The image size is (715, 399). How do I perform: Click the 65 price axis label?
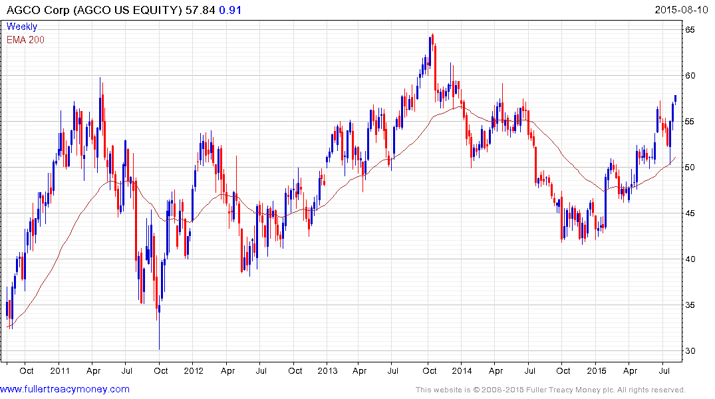pos(691,30)
